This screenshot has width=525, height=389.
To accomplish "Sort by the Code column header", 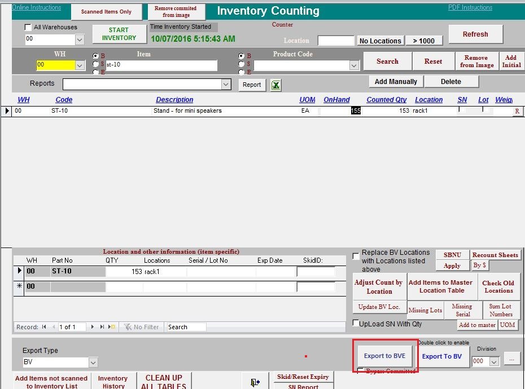I will pos(64,100).
